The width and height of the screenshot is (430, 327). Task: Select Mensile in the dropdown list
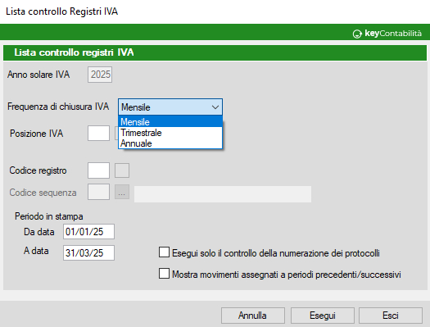point(170,121)
